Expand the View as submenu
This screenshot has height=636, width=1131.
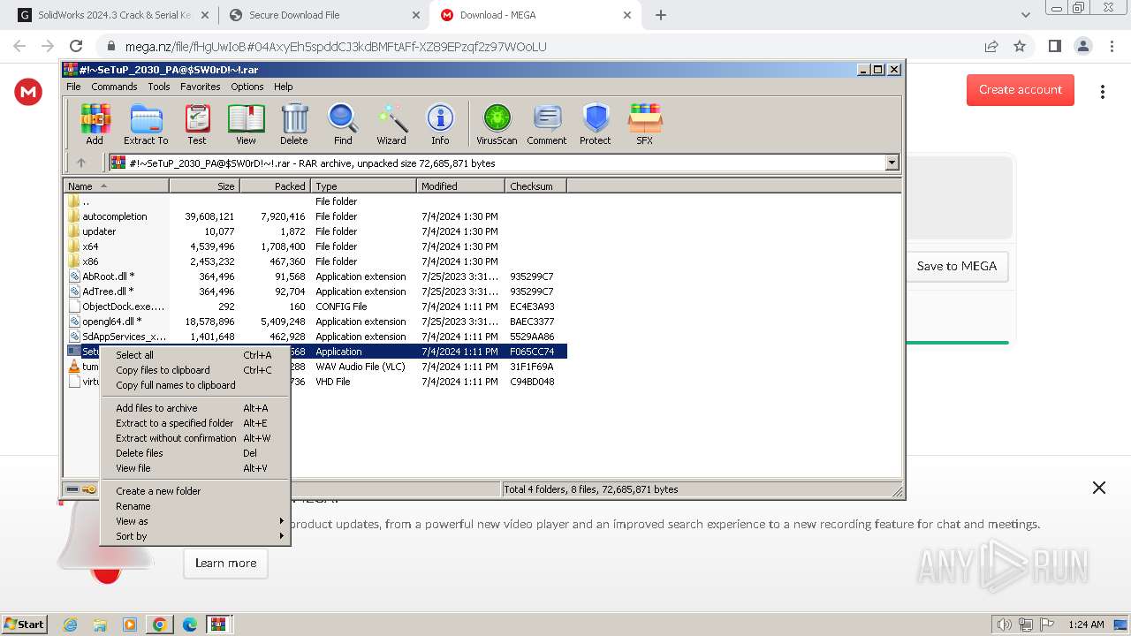(x=195, y=521)
